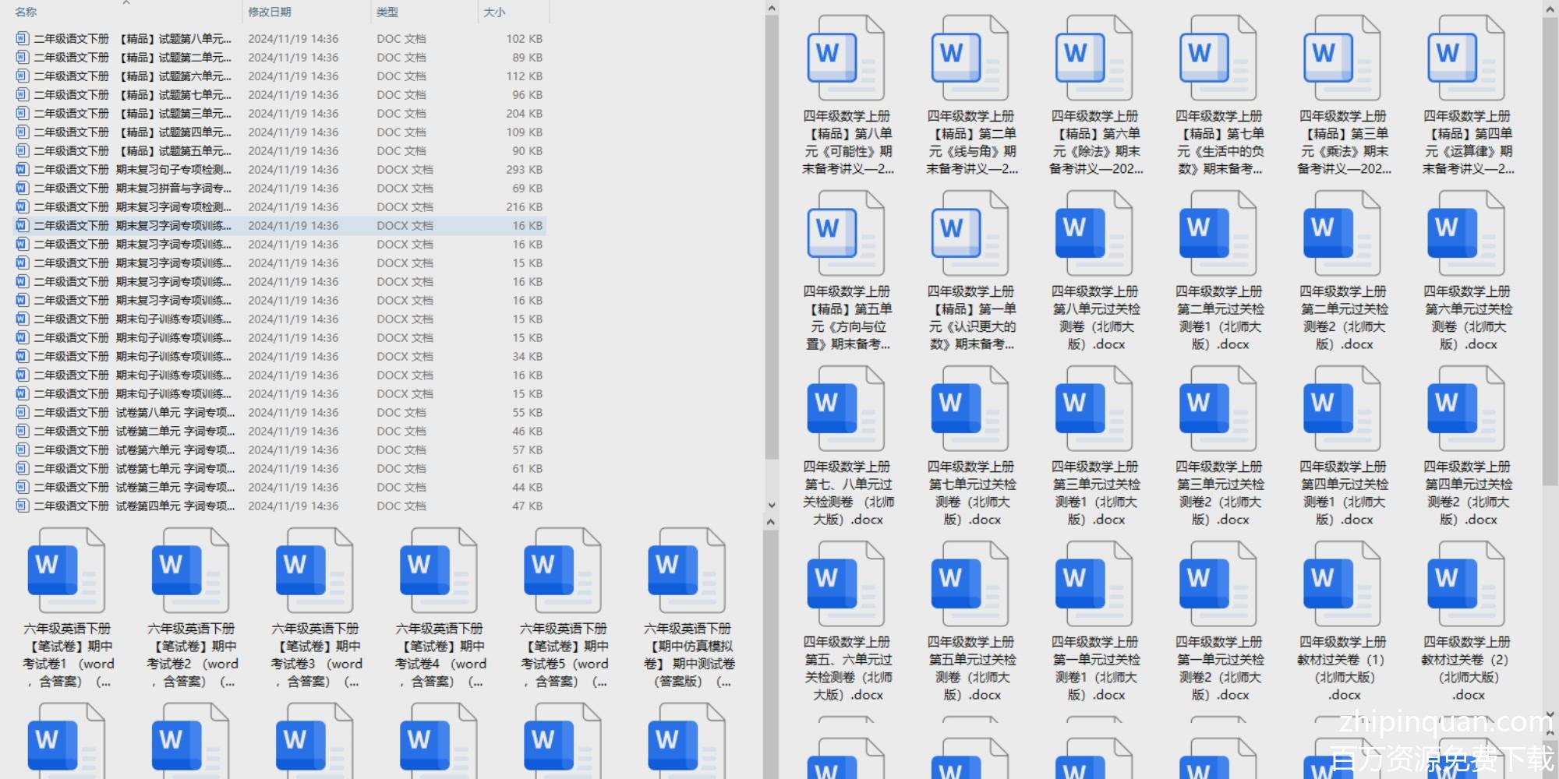The image size is (1559, 779).
Task: Open 四年级数学上册 第八单元《可能性》 file icon
Action: click(x=846, y=58)
